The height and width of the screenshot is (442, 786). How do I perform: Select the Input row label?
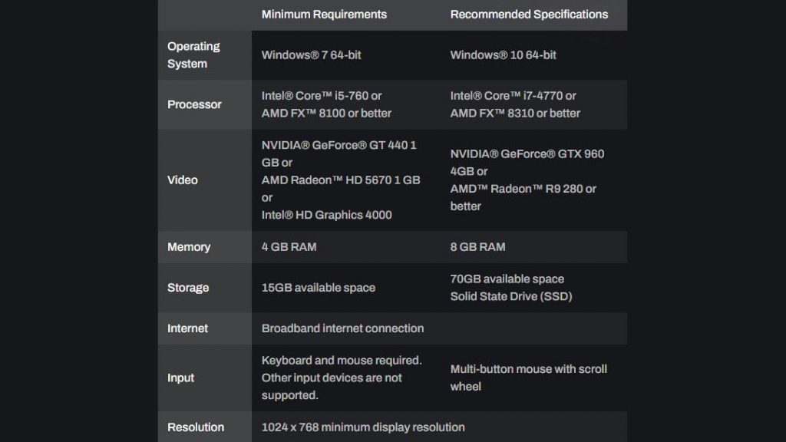click(x=181, y=378)
